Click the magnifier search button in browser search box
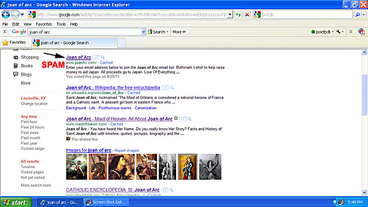Image resolution: width=368 pixels, height=207 pixels. (x=357, y=15)
